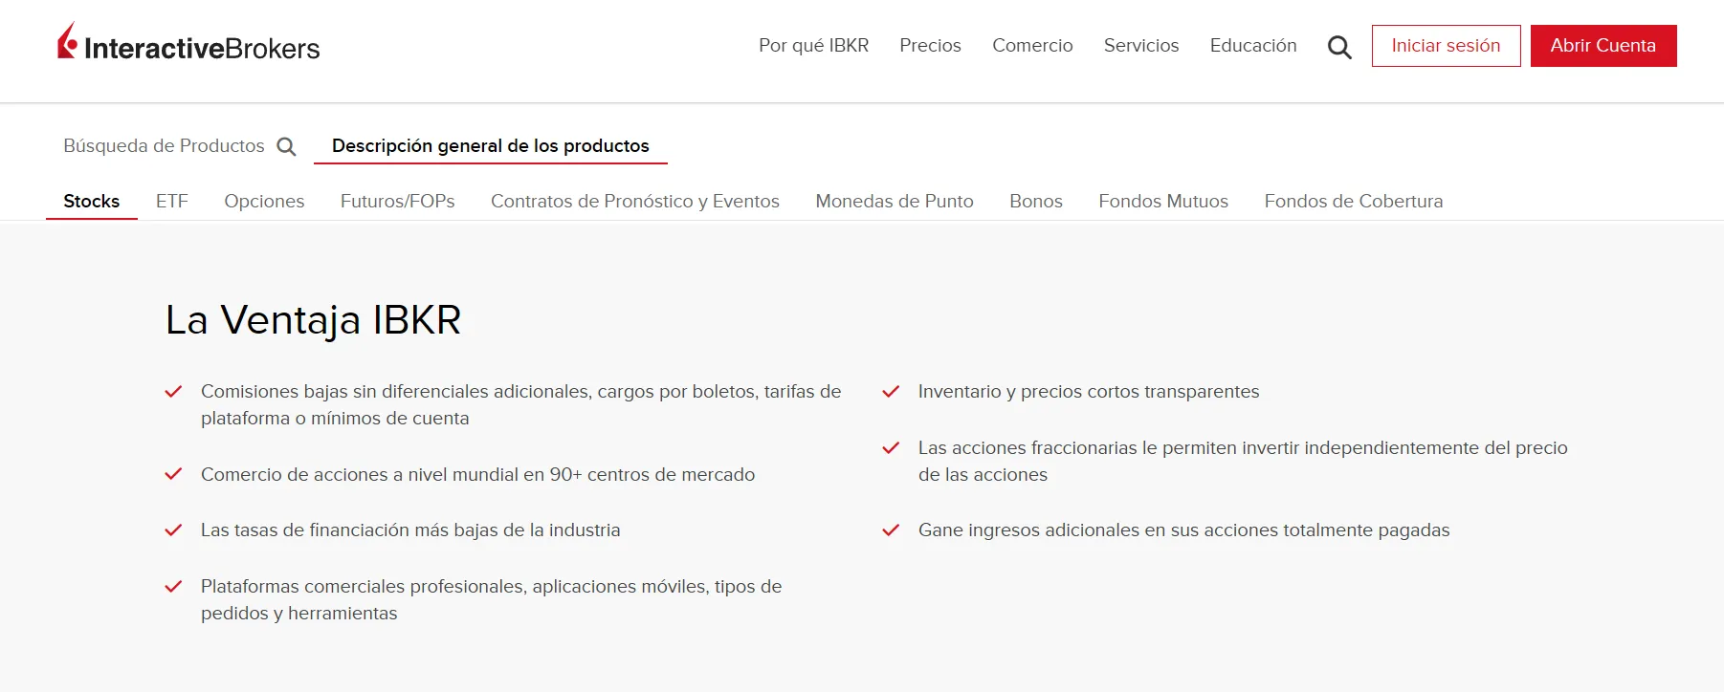
Task: Open the Fondos de Cobertura tab
Action: pos(1354,202)
